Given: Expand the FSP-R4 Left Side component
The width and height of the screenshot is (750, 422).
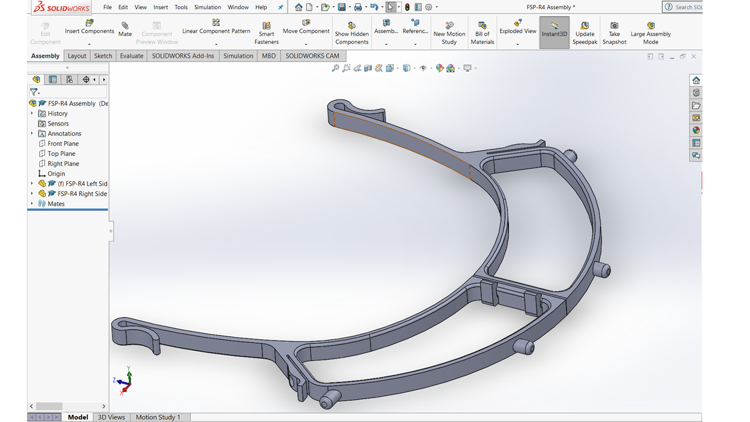Looking at the screenshot, I should click(32, 183).
